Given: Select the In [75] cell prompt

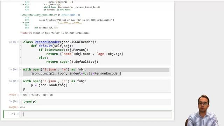Looking at the screenshot, I should click(14, 81).
